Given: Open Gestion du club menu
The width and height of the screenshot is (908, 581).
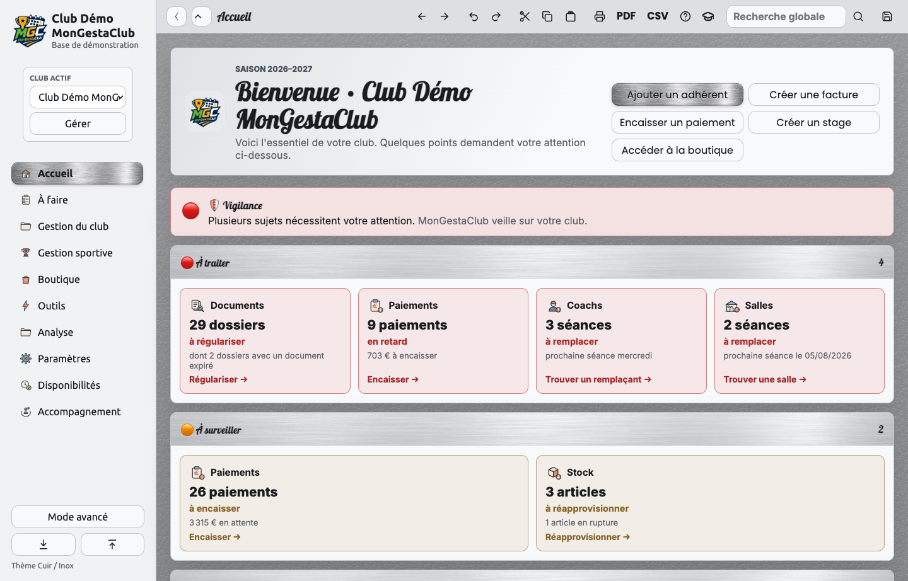Looking at the screenshot, I should (x=77, y=226).
